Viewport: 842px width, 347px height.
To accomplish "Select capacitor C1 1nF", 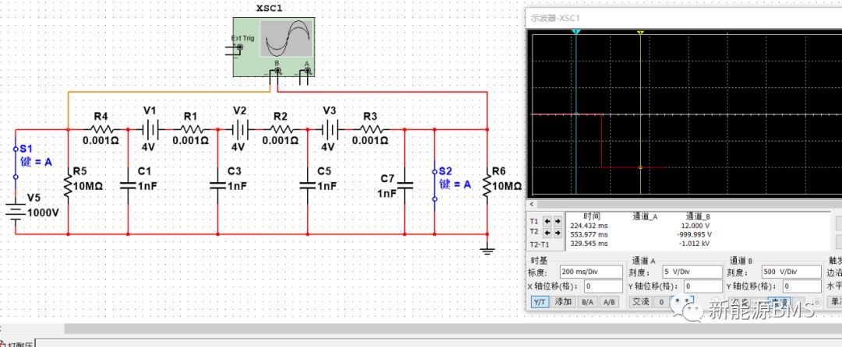I will point(128,185).
